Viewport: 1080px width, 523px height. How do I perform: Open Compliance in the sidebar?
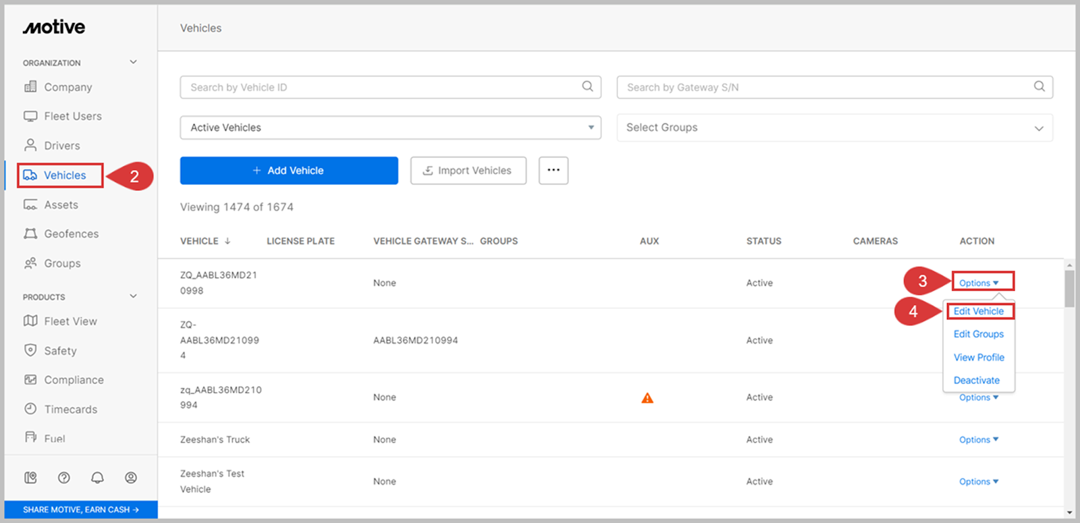tap(74, 380)
